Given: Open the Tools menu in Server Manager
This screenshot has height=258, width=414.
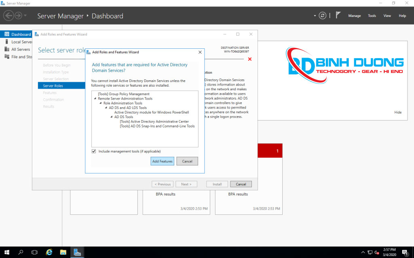Looking at the screenshot, I should pos(372,15).
